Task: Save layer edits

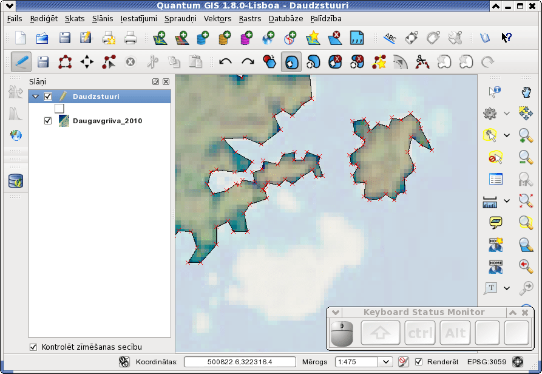Action: click(x=43, y=62)
